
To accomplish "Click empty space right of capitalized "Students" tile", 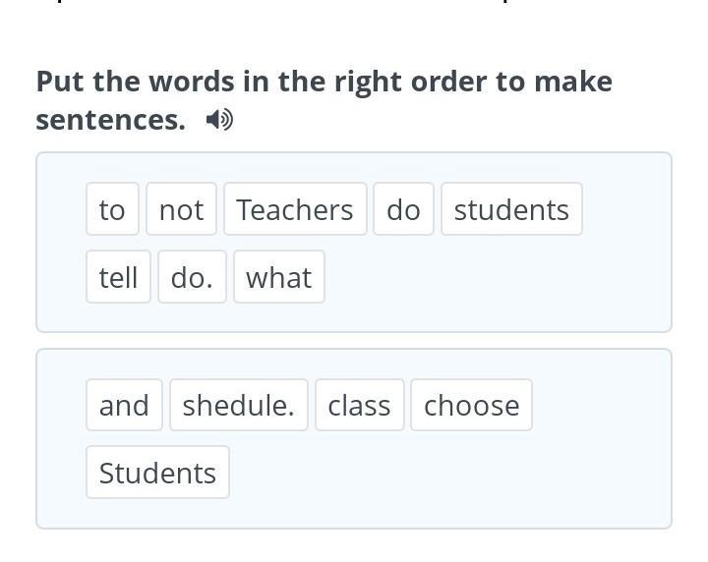I will tap(442, 473).
